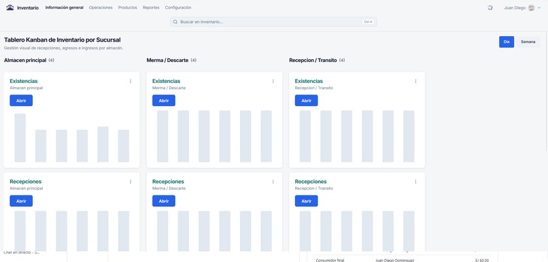The width and height of the screenshot is (548, 262).
Task: Click the Almacen principal column header
Action: pyautogui.click(x=25, y=60)
